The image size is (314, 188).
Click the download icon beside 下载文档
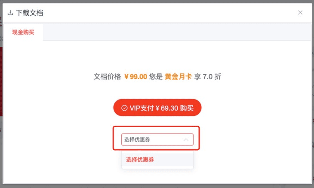tap(10, 13)
